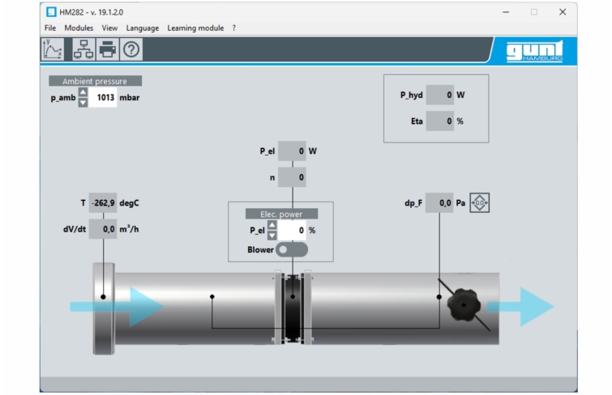Viewport: 612px width, 395px height.
Task: Open the View menu
Action: point(110,28)
